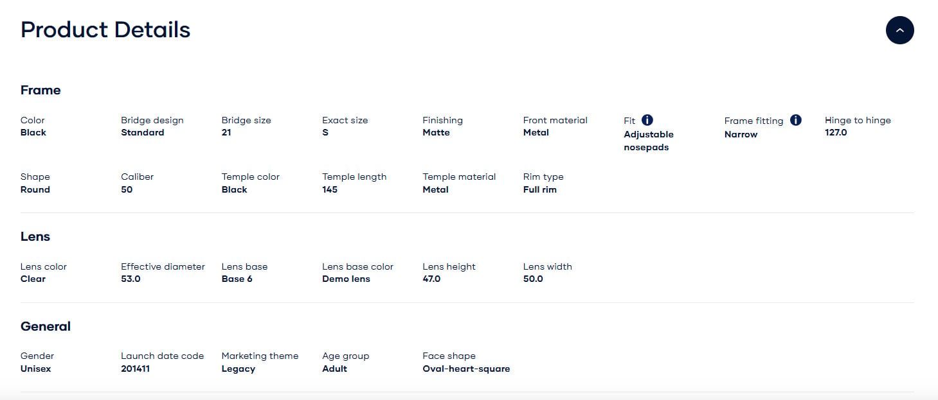Collapse the Product Details section
The width and height of the screenshot is (938, 400).
[x=899, y=30]
